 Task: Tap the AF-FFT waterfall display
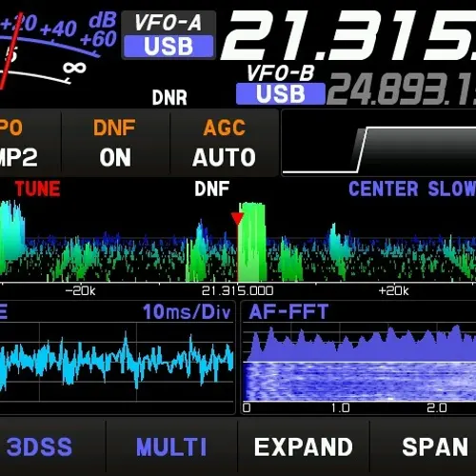pyautogui.click(x=359, y=382)
